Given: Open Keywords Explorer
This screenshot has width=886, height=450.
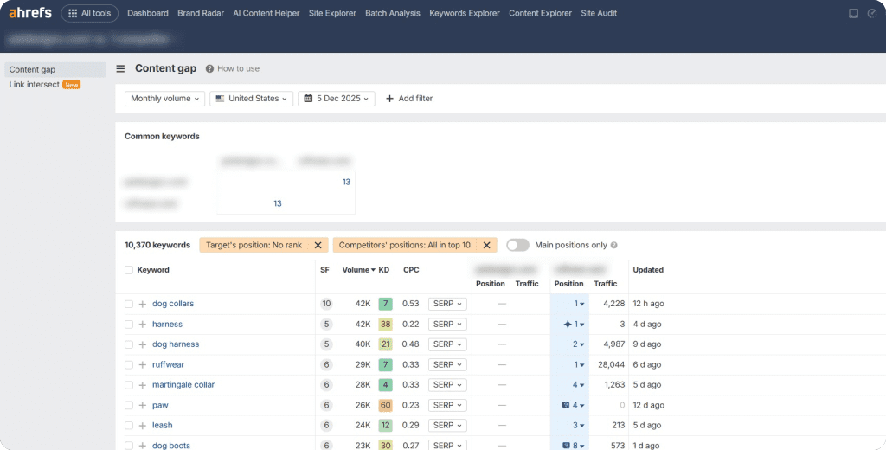Looking at the screenshot, I should point(465,13).
